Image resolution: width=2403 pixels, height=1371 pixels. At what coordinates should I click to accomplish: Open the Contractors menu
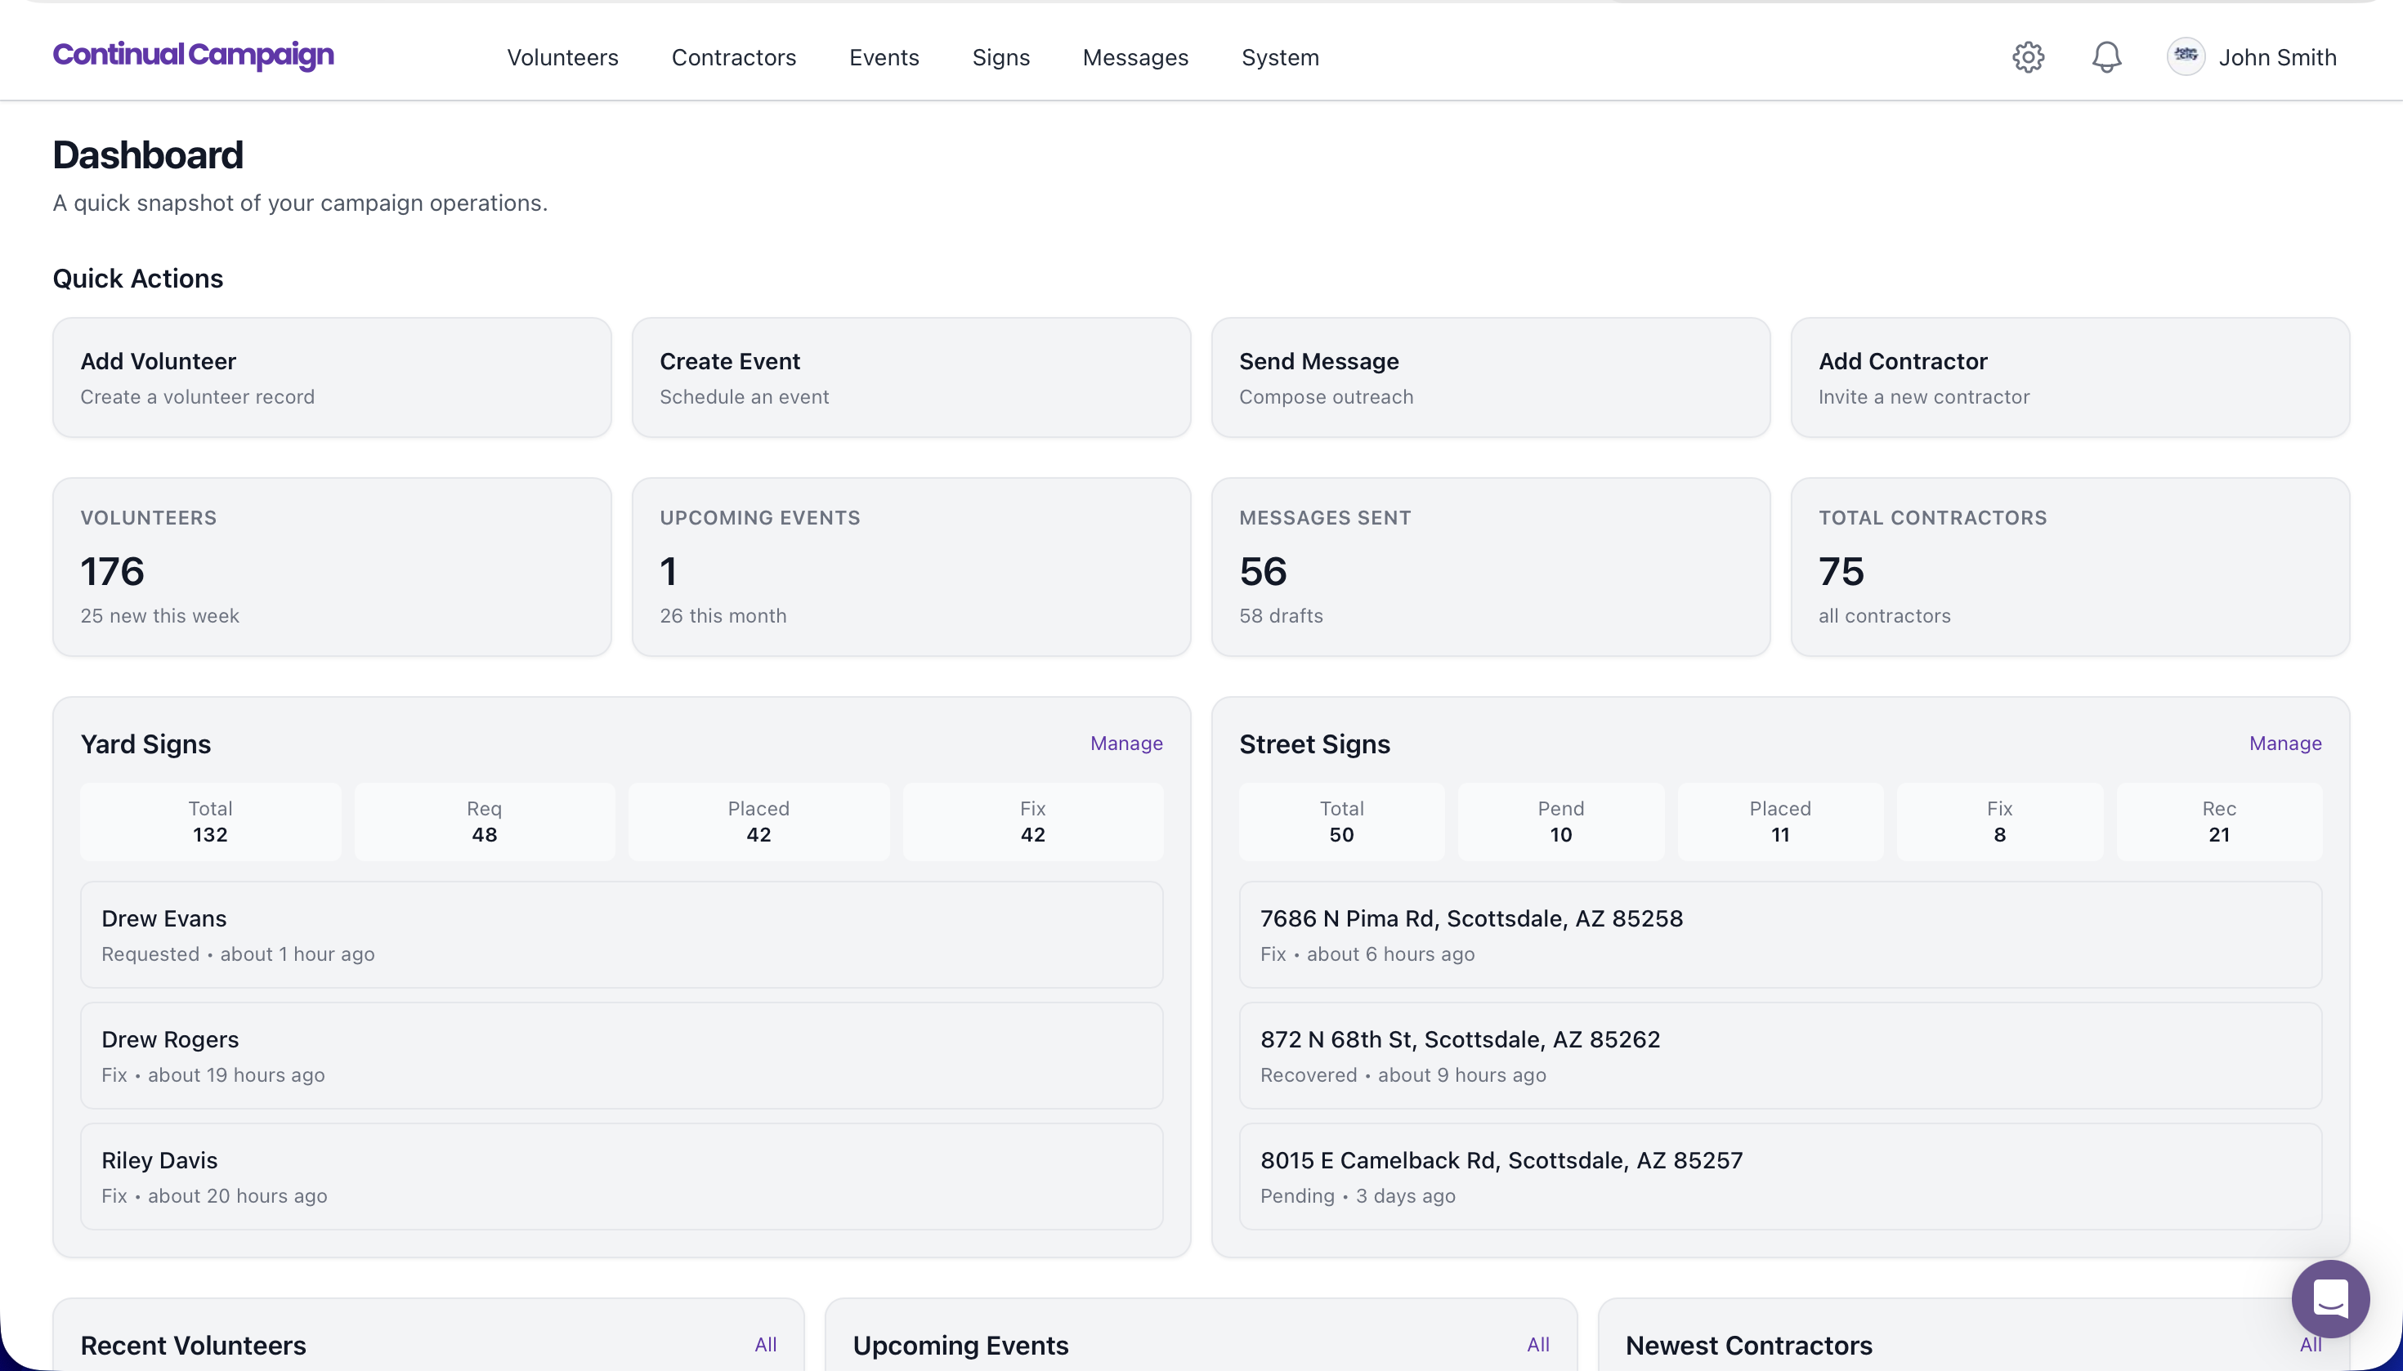coord(734,57)
